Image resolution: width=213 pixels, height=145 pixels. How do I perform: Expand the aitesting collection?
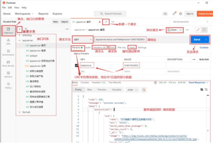pyautogui.click(x=20, y=35)
